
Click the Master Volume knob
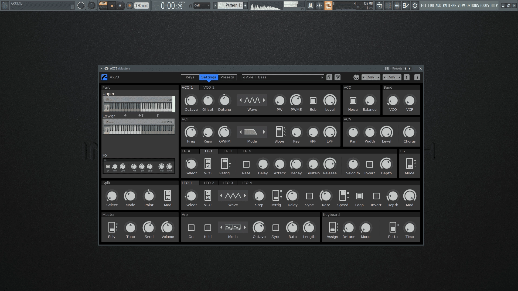[x=167, y=228]
